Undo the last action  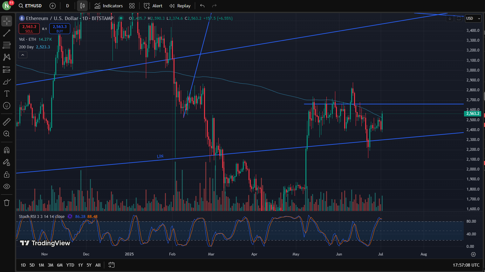(202, 6)
